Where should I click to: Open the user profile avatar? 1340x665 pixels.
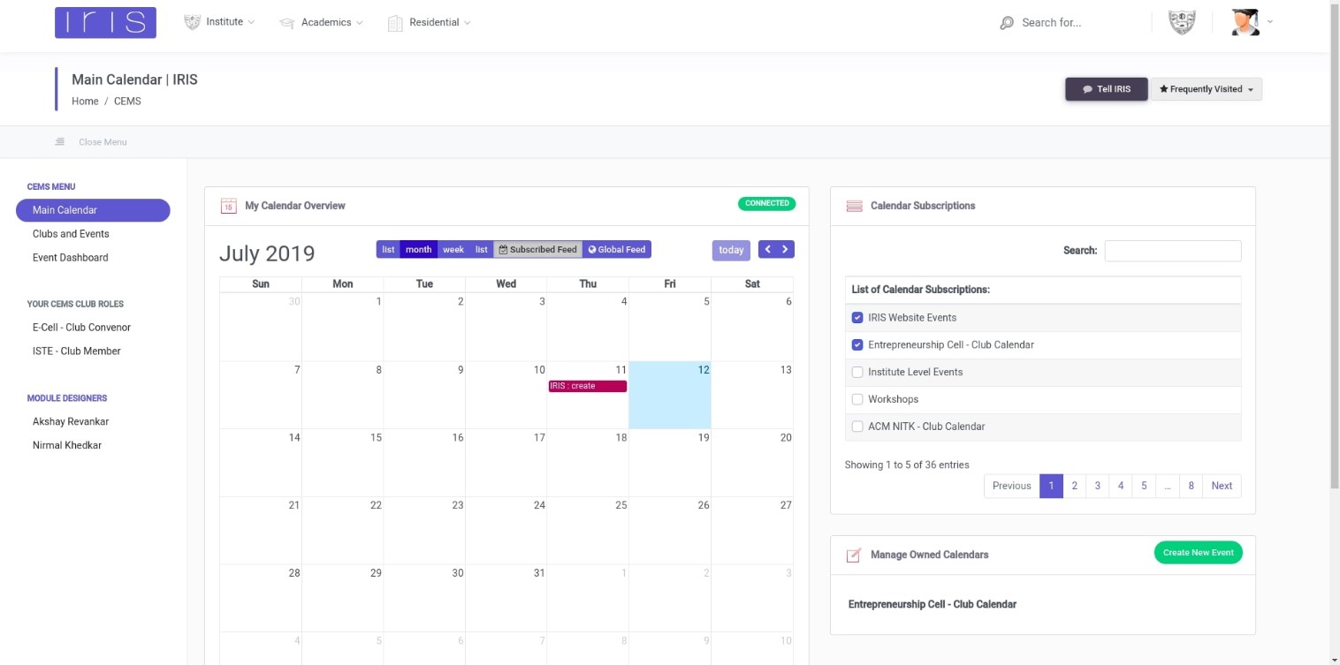[1245, 22]
